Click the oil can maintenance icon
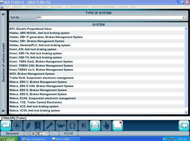190x141 pixels. (x=61, y=125)
